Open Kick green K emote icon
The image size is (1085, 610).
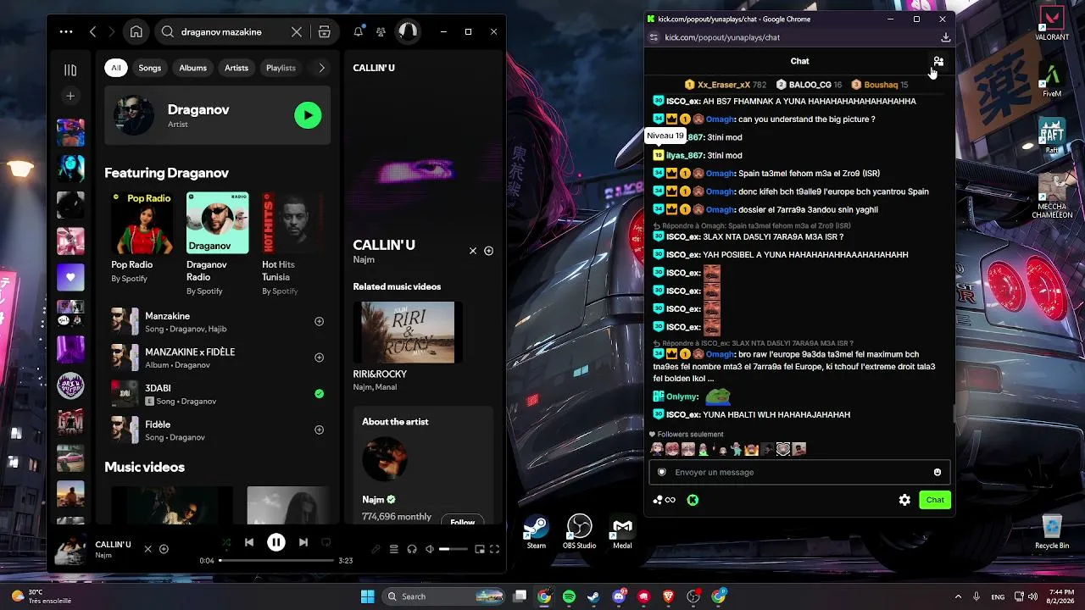693,500
